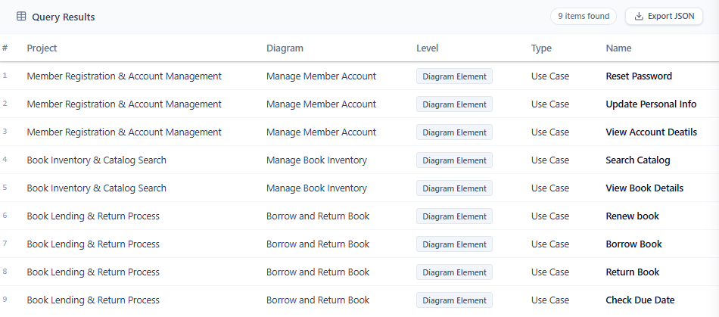This screenshot has height=317, width=719.
Task: Select the View Book Details name
Action: point(644,188)
